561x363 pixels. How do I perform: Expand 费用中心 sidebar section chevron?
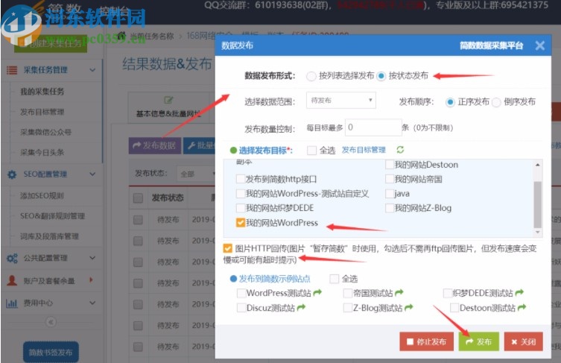click(92, 303)
